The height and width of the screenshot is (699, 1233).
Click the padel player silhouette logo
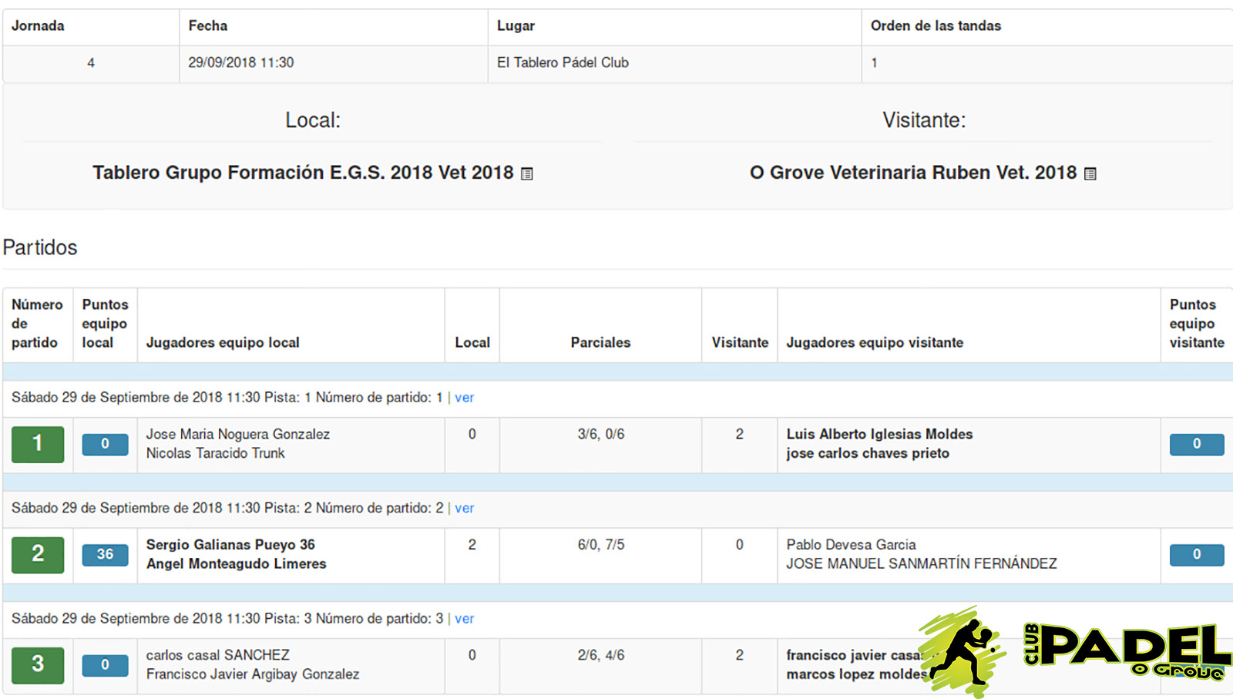coord(963,652)
